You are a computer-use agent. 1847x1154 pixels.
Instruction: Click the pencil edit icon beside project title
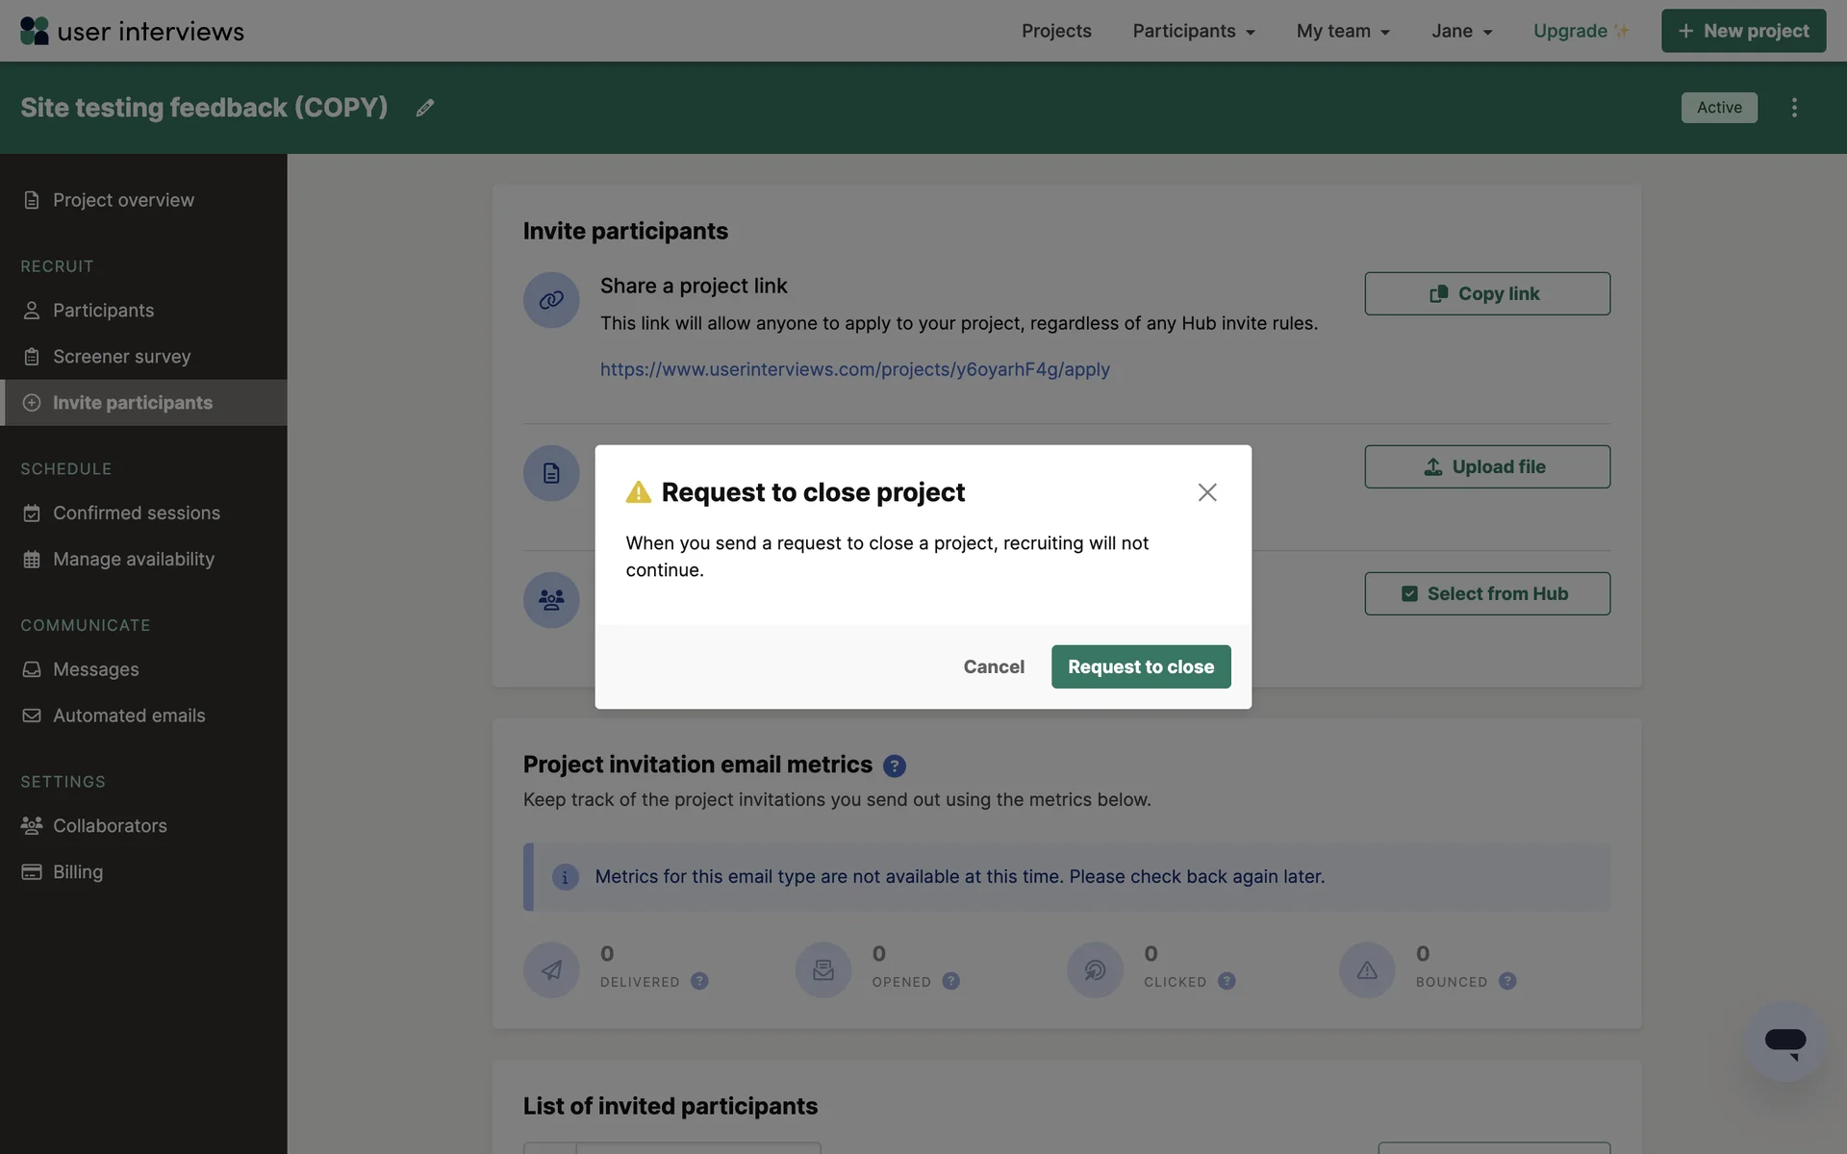click(424, 108)
